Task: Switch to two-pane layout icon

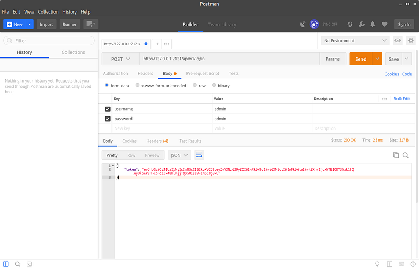Action: point(389,264)
